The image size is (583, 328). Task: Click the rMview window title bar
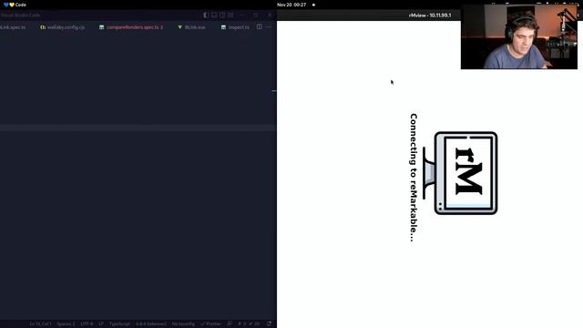pyautogui.click(x=430, y=15)
